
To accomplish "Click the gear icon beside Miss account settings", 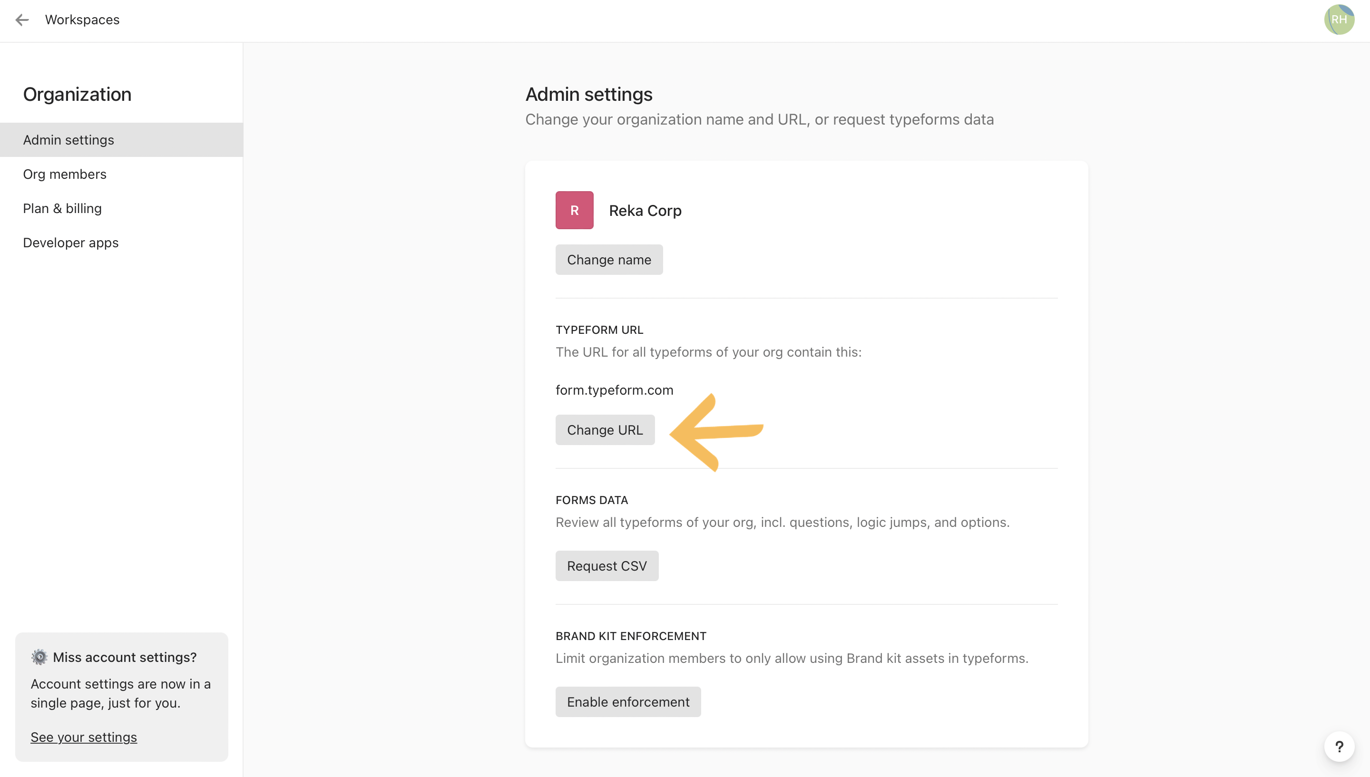I will tap(39, 657).
